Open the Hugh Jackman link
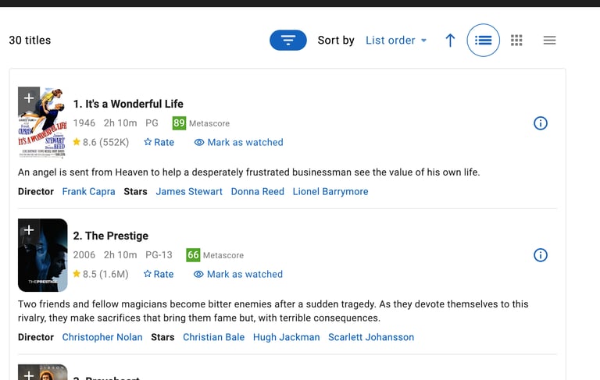The height and width of the screenshot is (380, 600). click(286, 338)
